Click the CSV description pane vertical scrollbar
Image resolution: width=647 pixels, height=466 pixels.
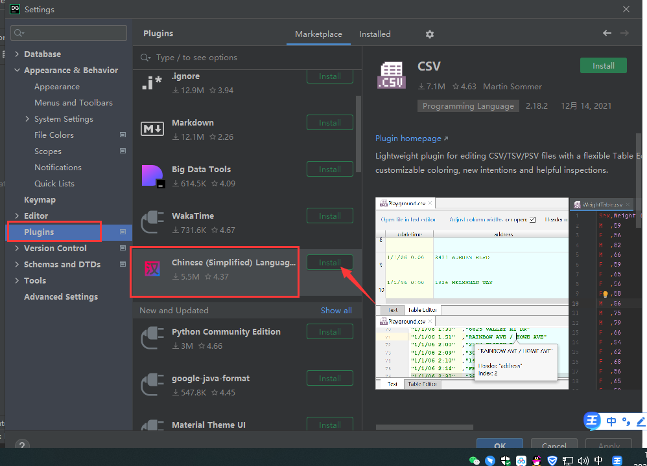coord(639,180)
